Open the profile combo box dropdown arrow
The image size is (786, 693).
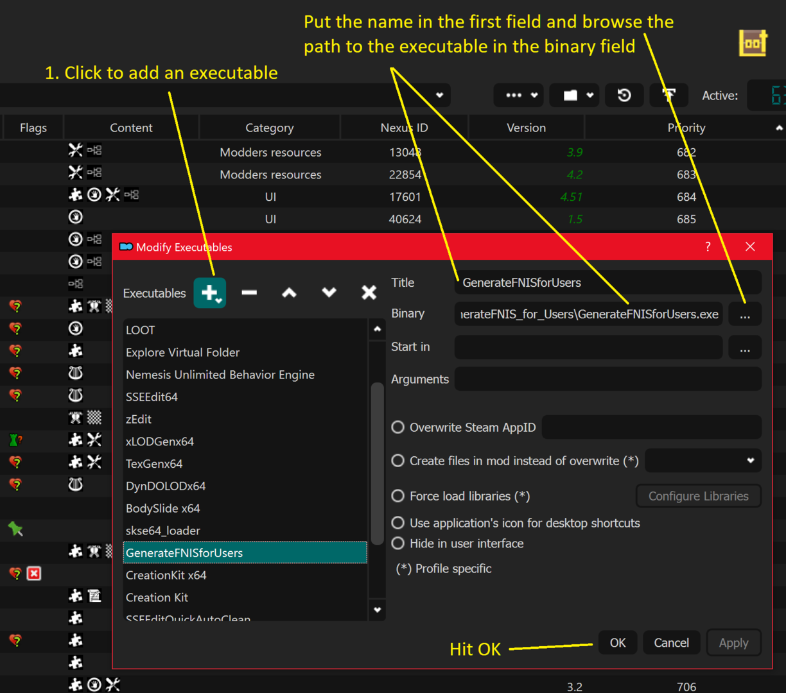click(439, 96)
